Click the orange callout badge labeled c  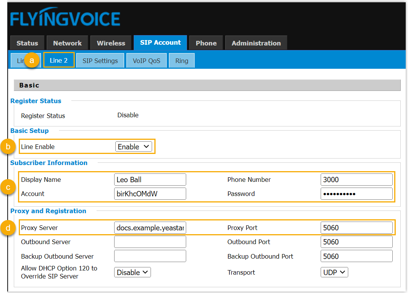8,187
